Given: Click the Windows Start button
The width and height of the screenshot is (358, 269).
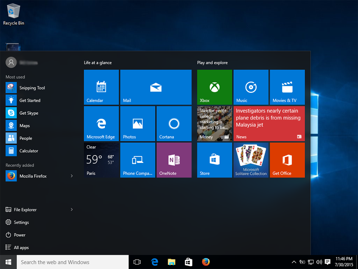Looking at the screenshot, I should (9, 262).
